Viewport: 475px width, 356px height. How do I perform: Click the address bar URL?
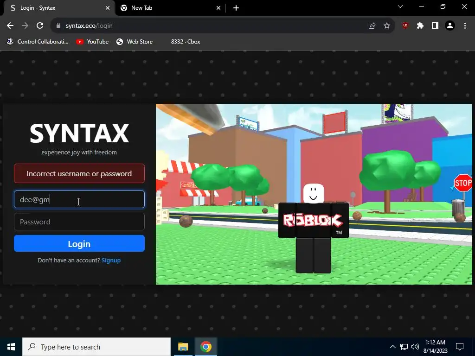tap(89, 26)
